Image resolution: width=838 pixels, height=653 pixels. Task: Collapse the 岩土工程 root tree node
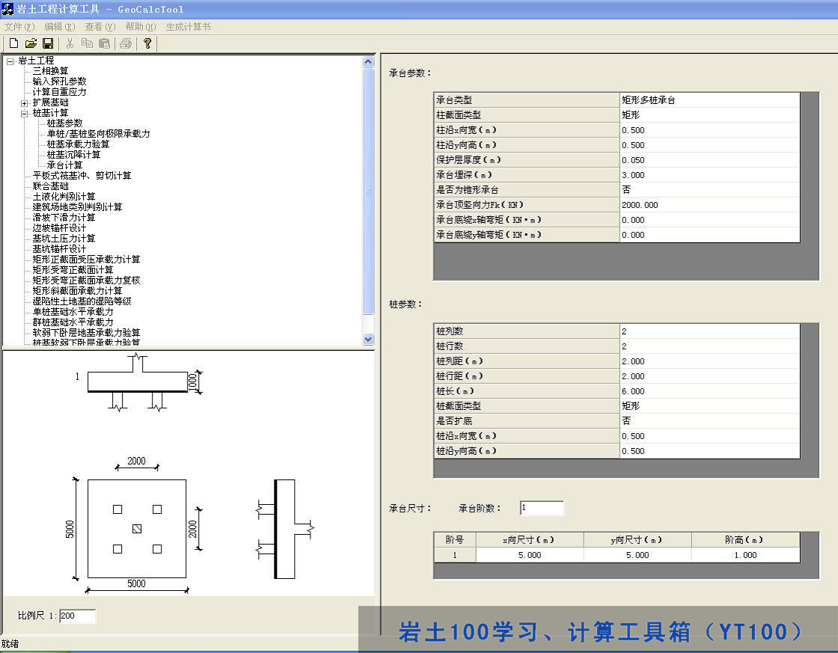[x=10, y=61]
